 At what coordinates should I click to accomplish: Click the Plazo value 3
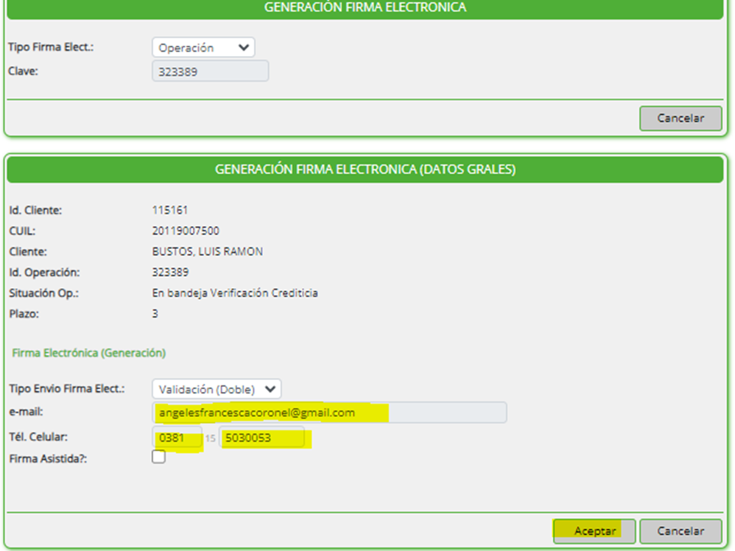(x=155, y=314)
